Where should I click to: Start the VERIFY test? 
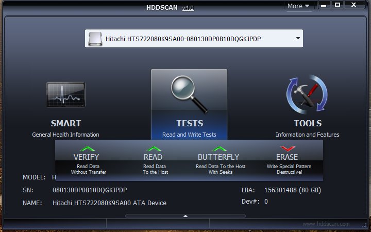[86, 157]
